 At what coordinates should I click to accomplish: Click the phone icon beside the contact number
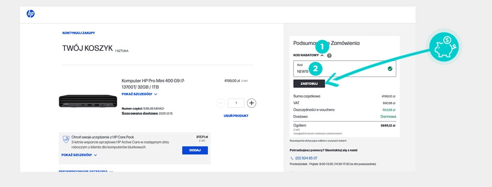292,158
